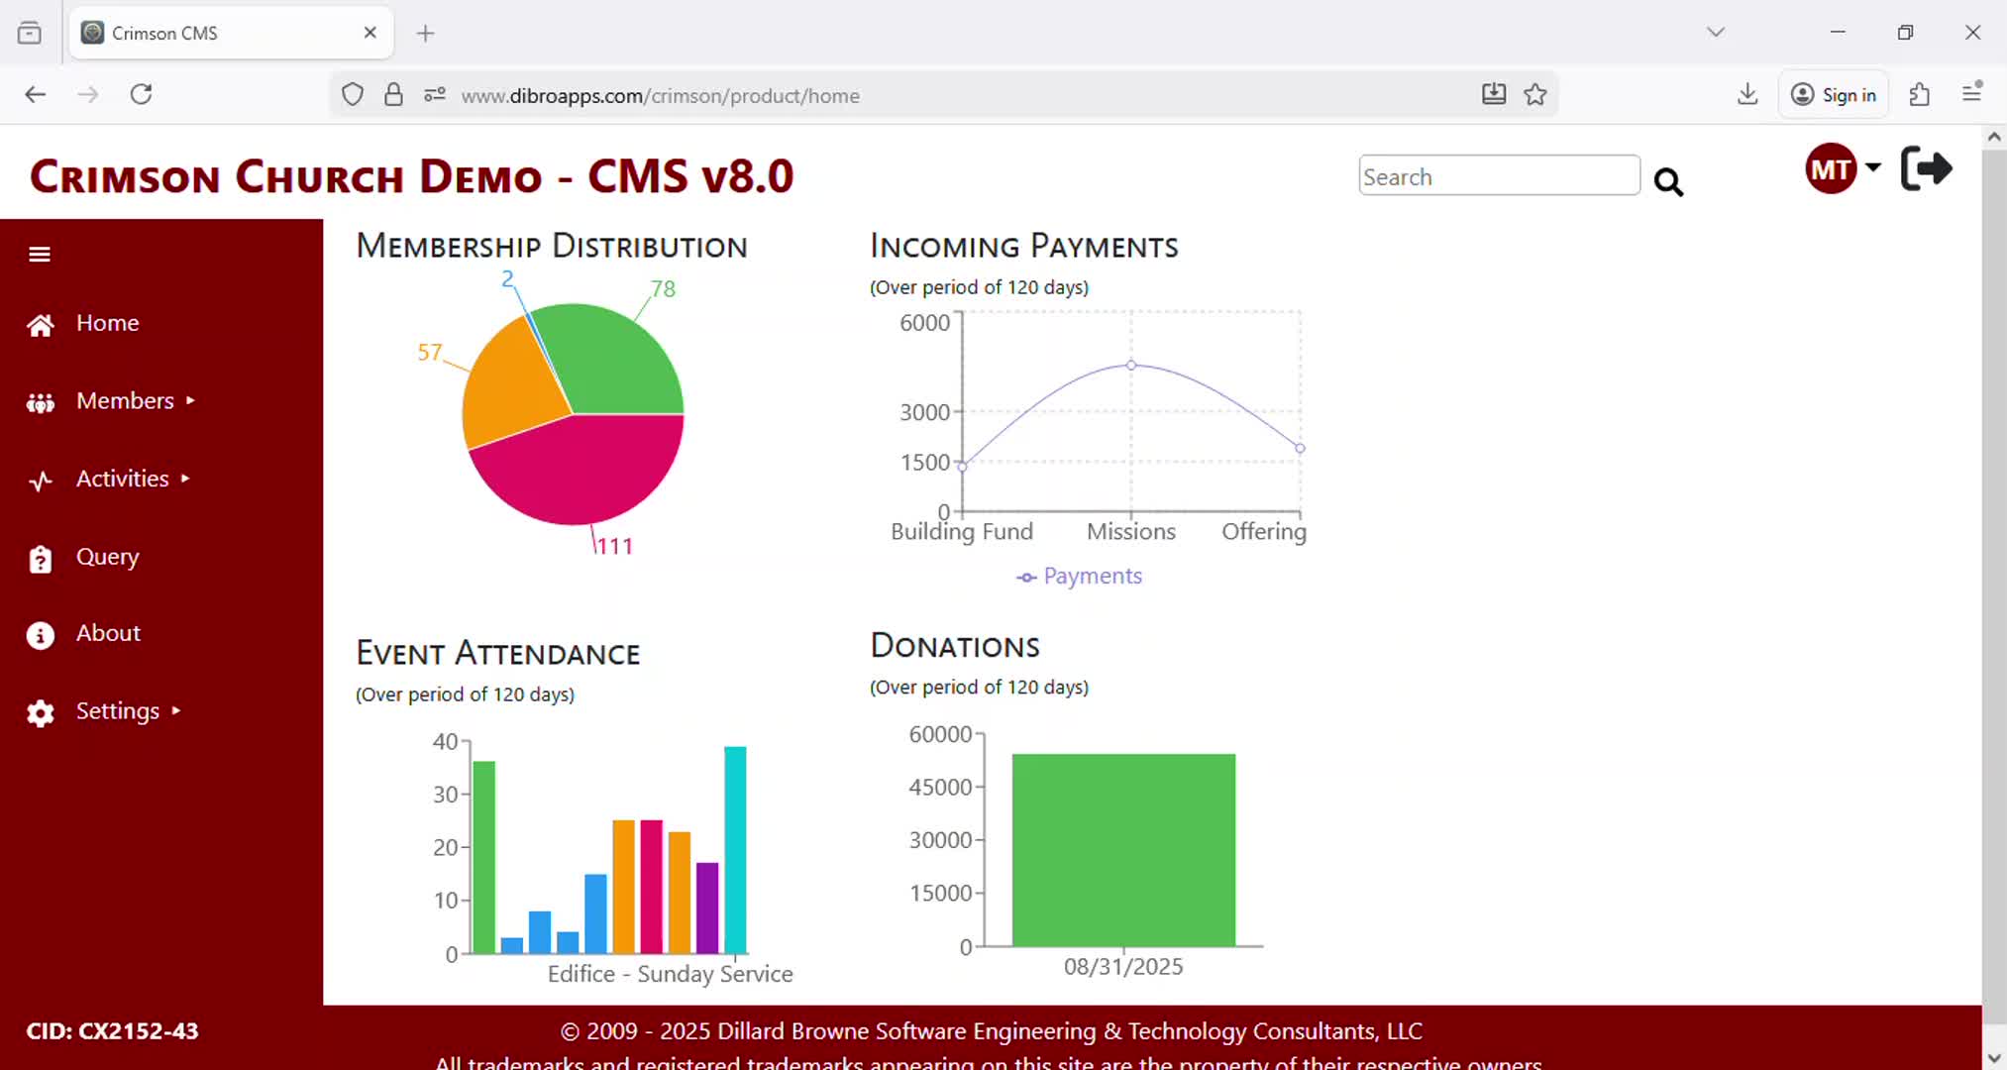Click inside the Search input field

(1498, 176)
